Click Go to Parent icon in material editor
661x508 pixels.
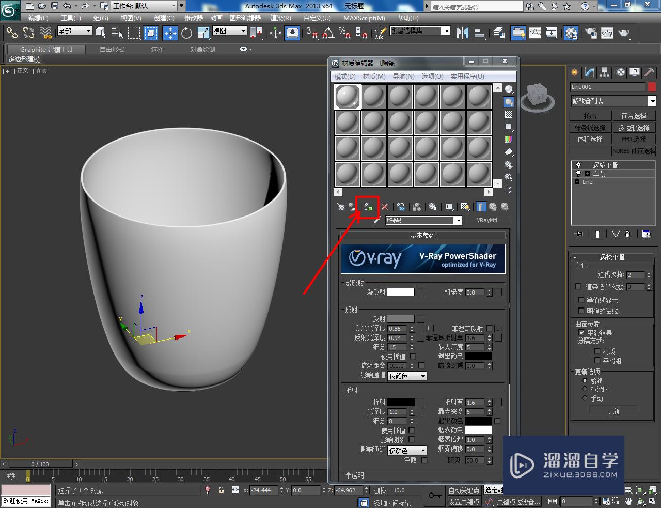click(x=493, y=207)
